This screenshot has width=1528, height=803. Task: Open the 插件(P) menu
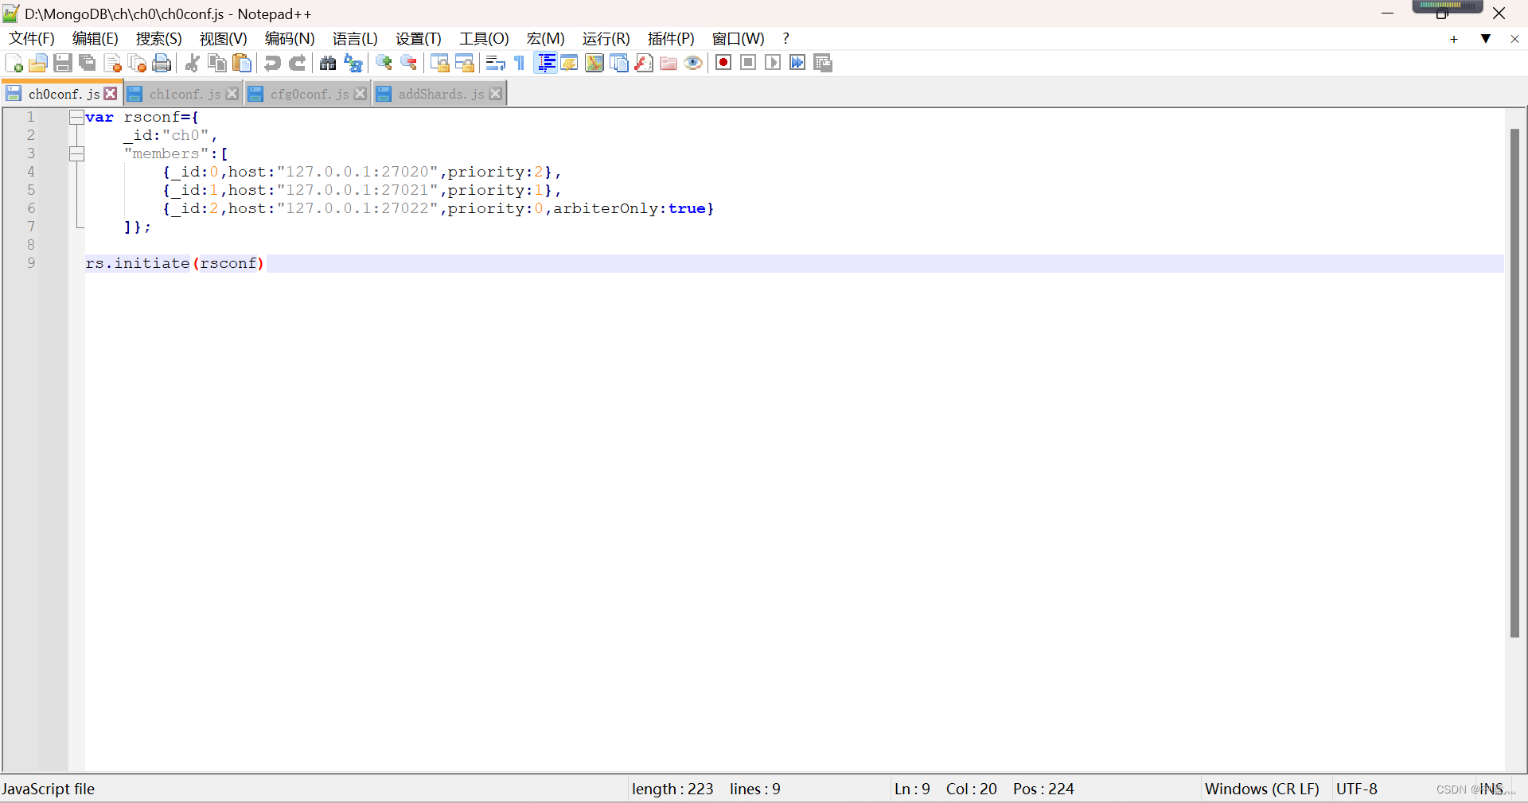(671, 39)
